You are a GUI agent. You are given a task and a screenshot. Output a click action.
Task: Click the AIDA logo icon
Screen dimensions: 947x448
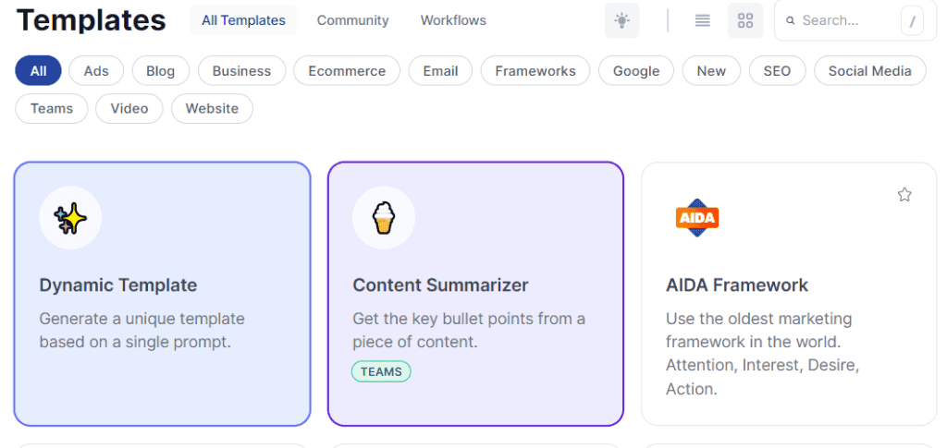(x=697, y=218)
